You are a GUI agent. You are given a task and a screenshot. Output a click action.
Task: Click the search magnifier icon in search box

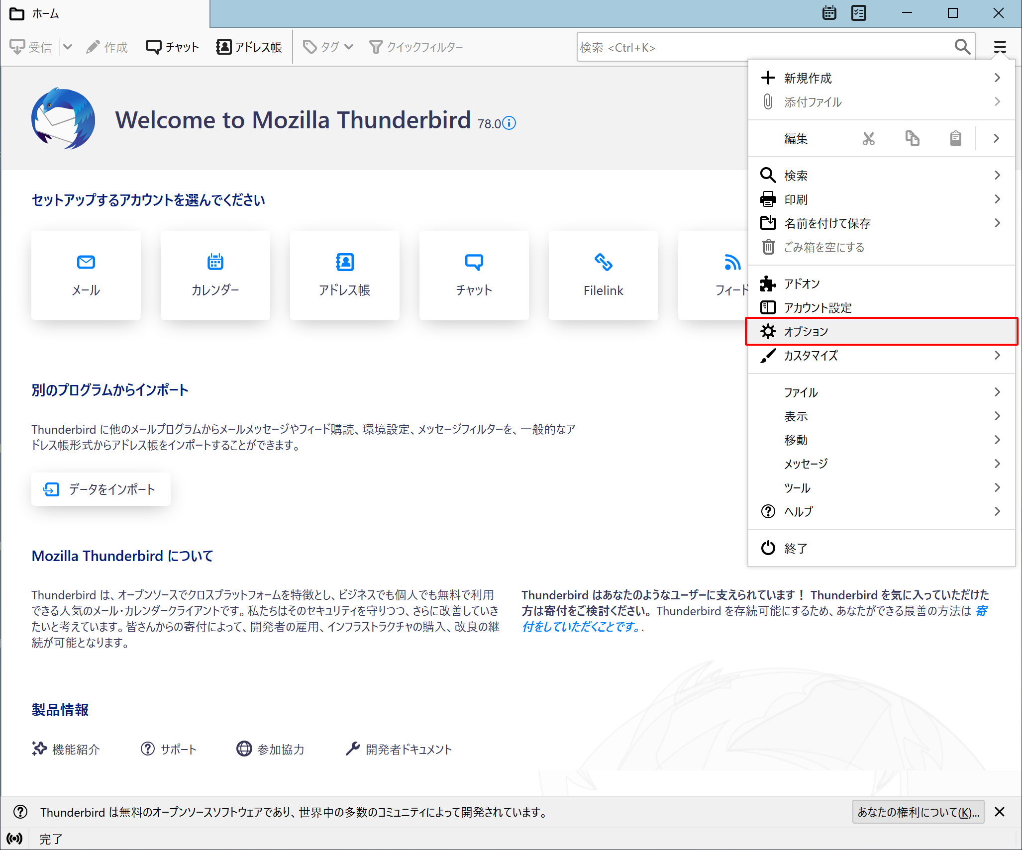[x=962, y=47]
